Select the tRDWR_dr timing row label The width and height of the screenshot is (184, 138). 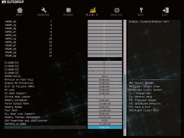tap(10, 45)
